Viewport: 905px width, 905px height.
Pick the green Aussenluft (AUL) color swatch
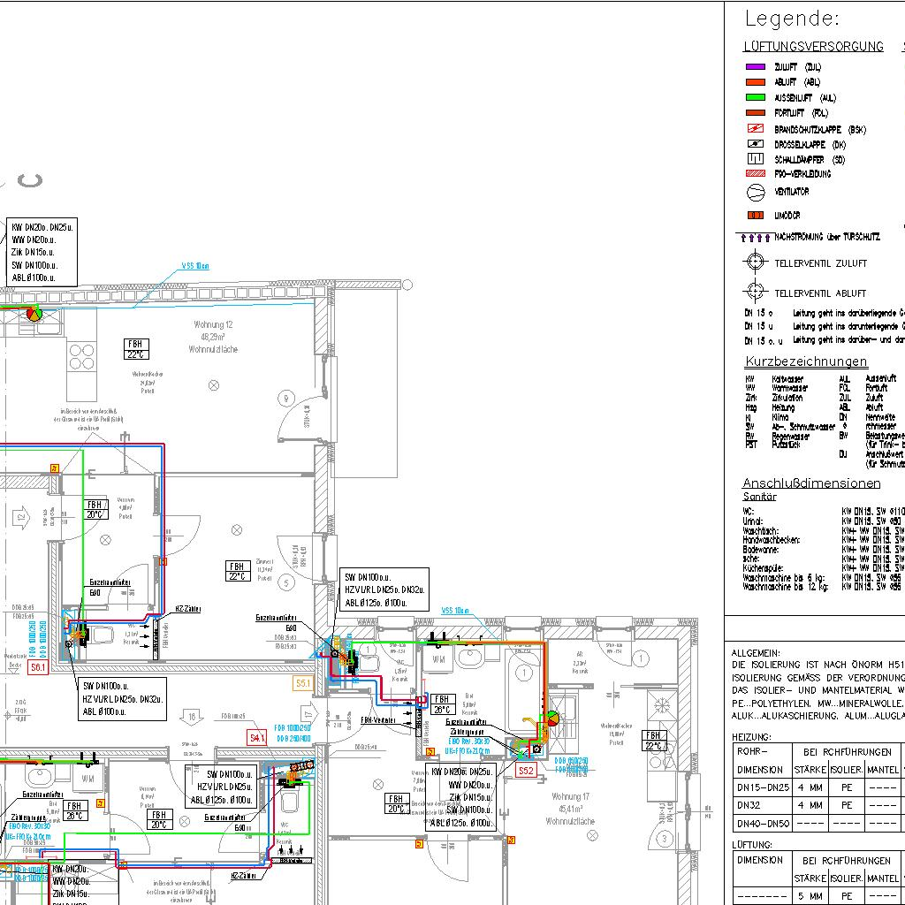[755, 98]
